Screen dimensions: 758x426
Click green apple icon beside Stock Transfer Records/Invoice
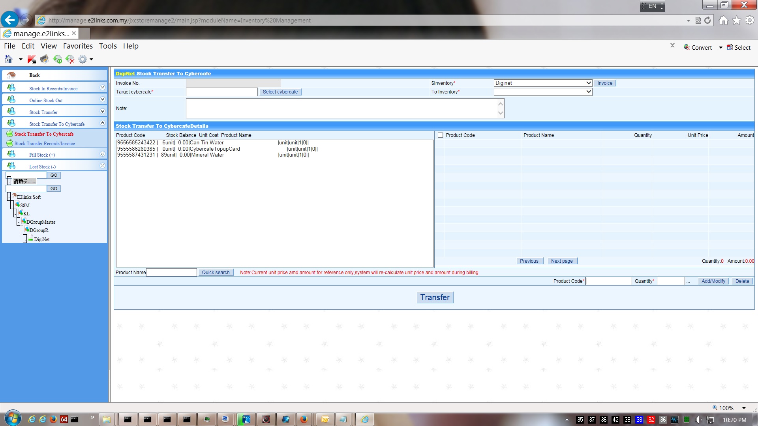point(9,143)
